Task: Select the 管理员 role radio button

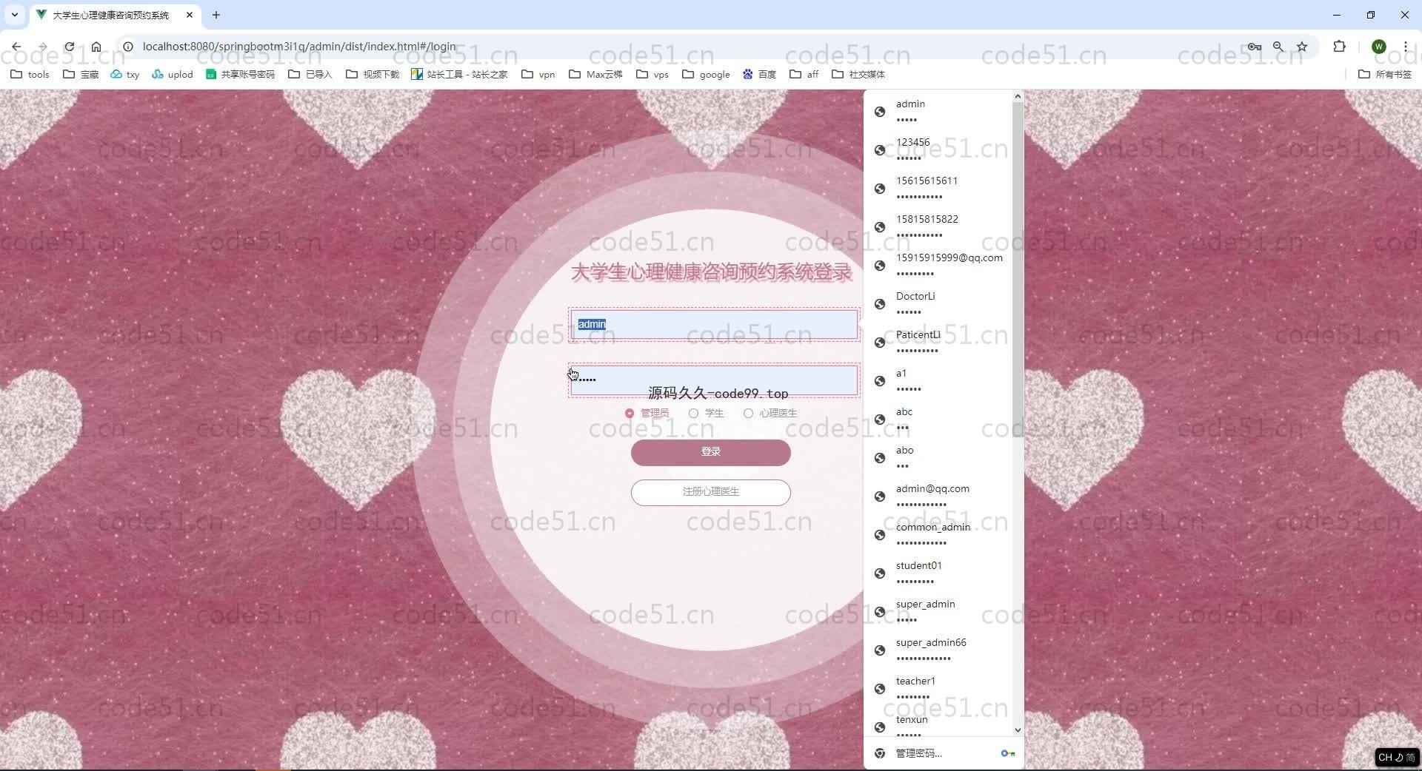Action: pyautogui.click(x=630, y=414)
